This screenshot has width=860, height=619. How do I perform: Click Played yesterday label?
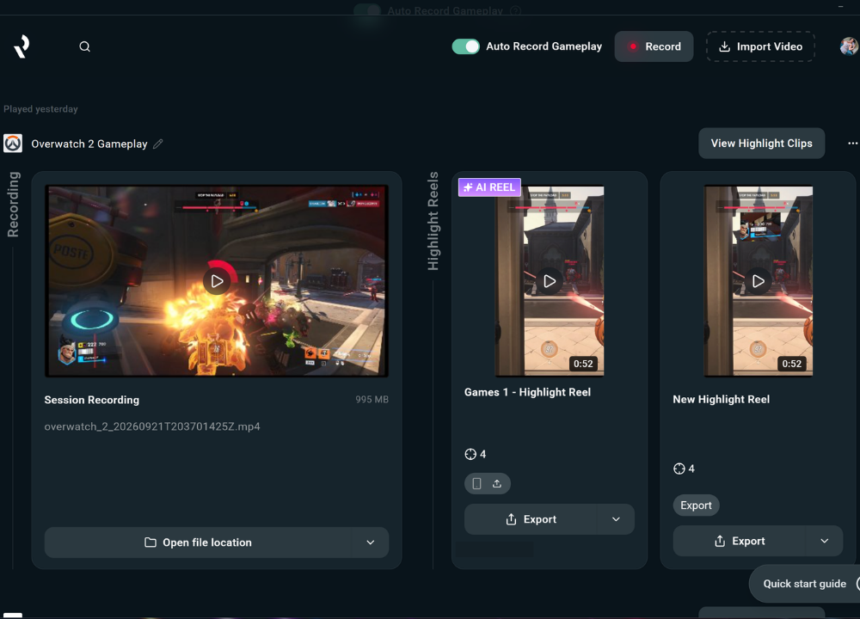40,109
